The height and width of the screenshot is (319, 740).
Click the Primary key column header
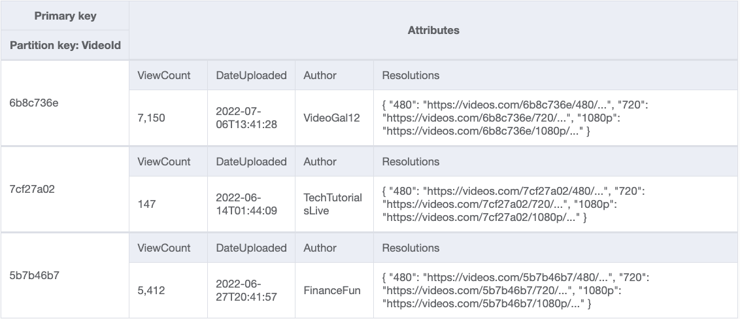point(65,16)
